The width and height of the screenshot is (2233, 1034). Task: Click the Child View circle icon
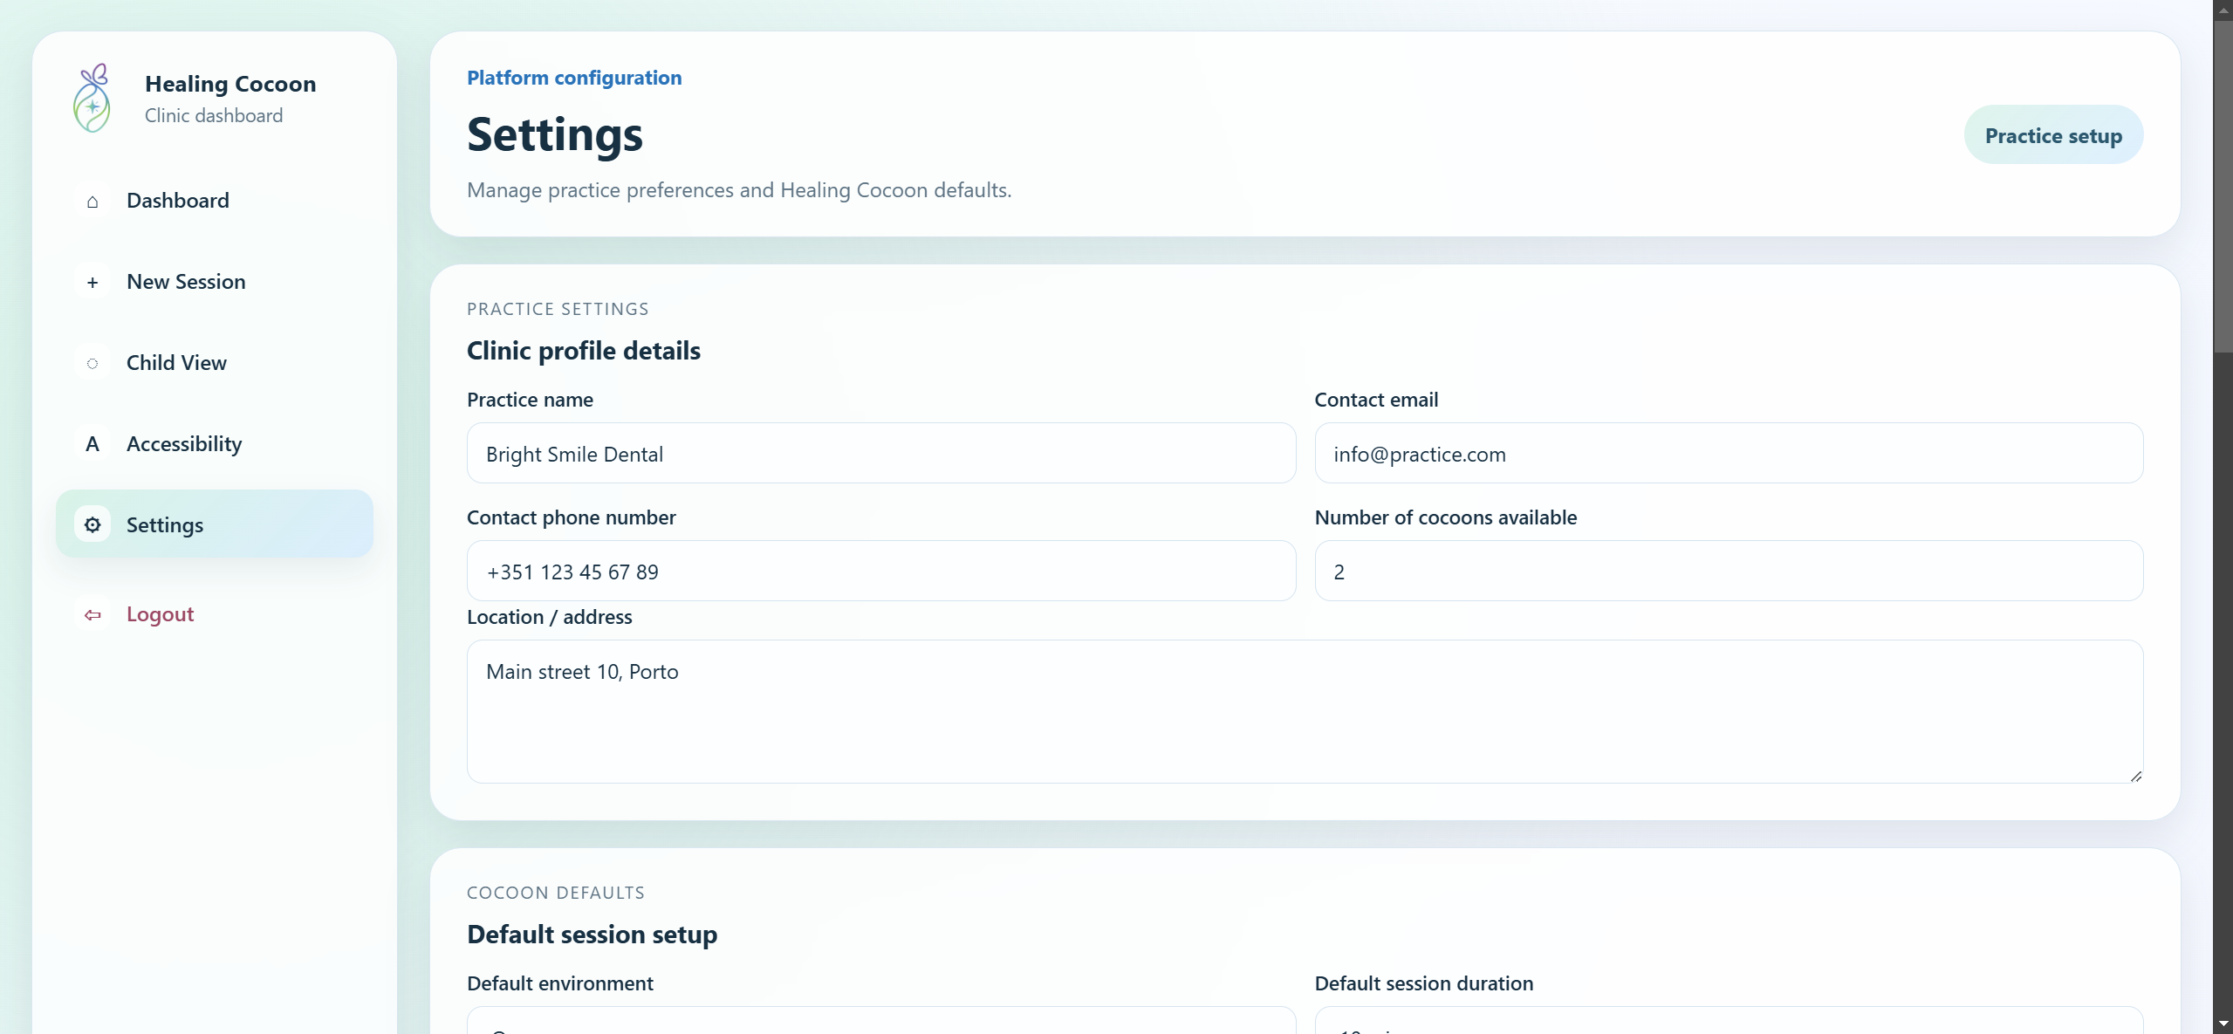[x=92, y=364]
